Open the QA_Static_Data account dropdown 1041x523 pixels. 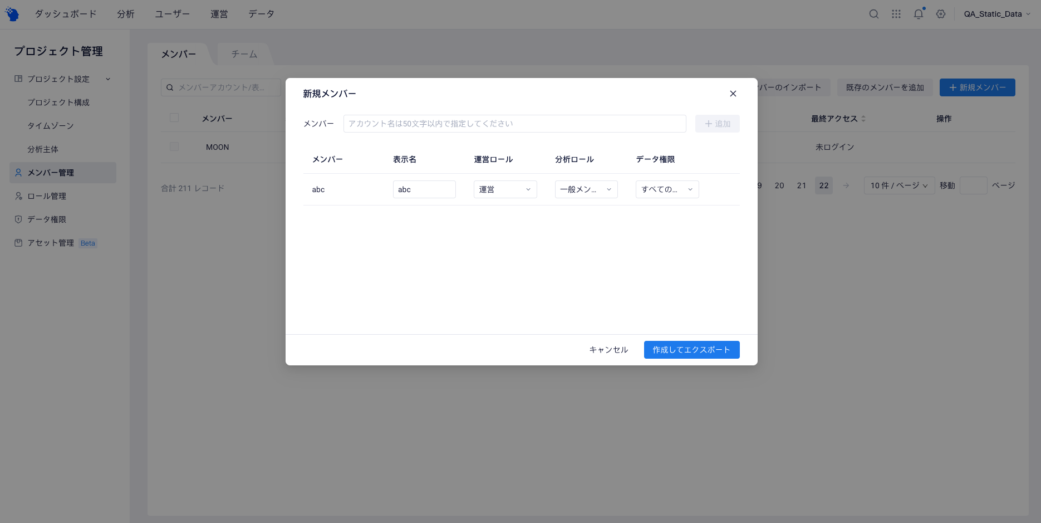click(x=997, y=14)
